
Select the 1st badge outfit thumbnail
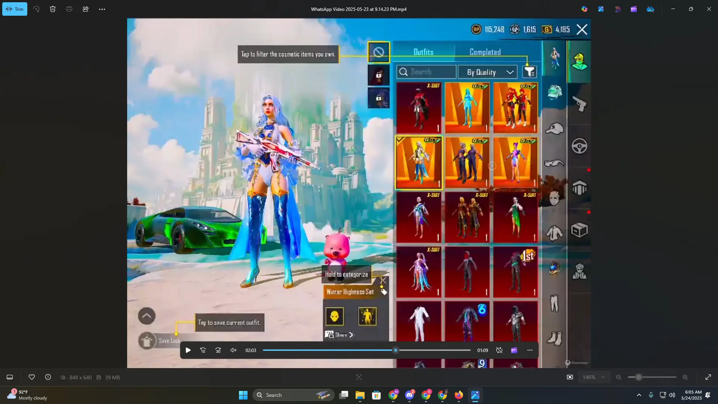pos(515,272)
